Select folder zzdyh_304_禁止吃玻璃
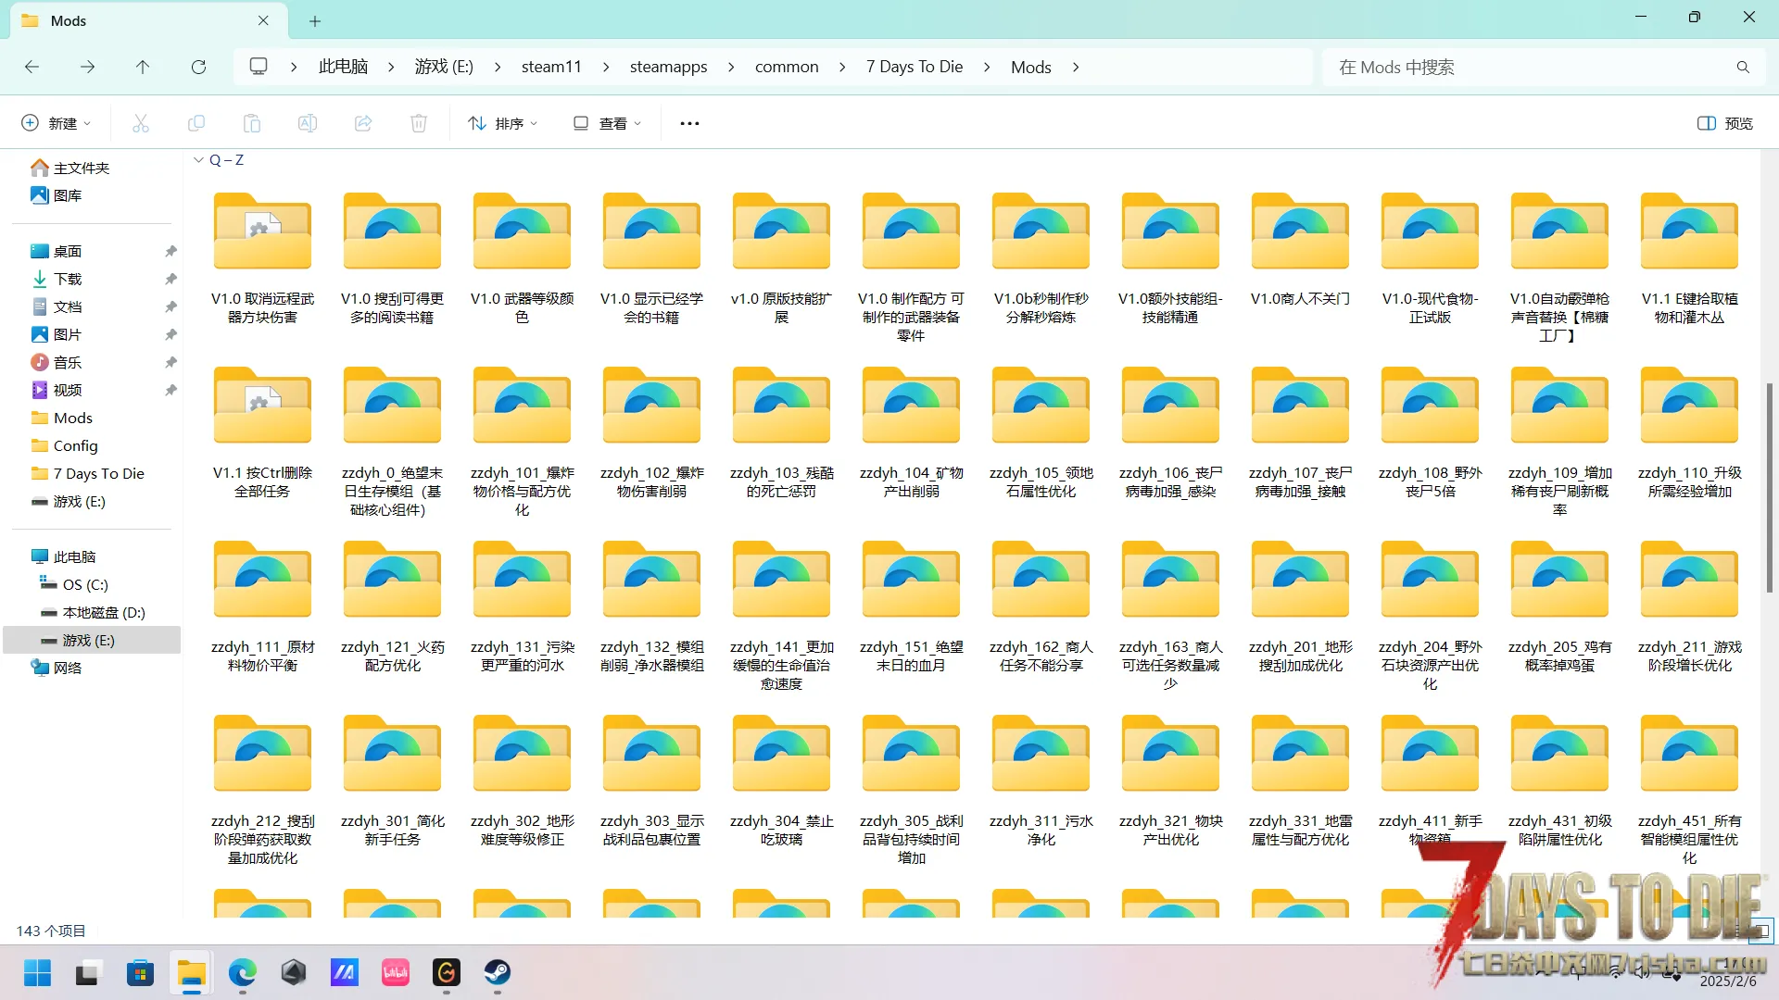 tap(781, 780)
